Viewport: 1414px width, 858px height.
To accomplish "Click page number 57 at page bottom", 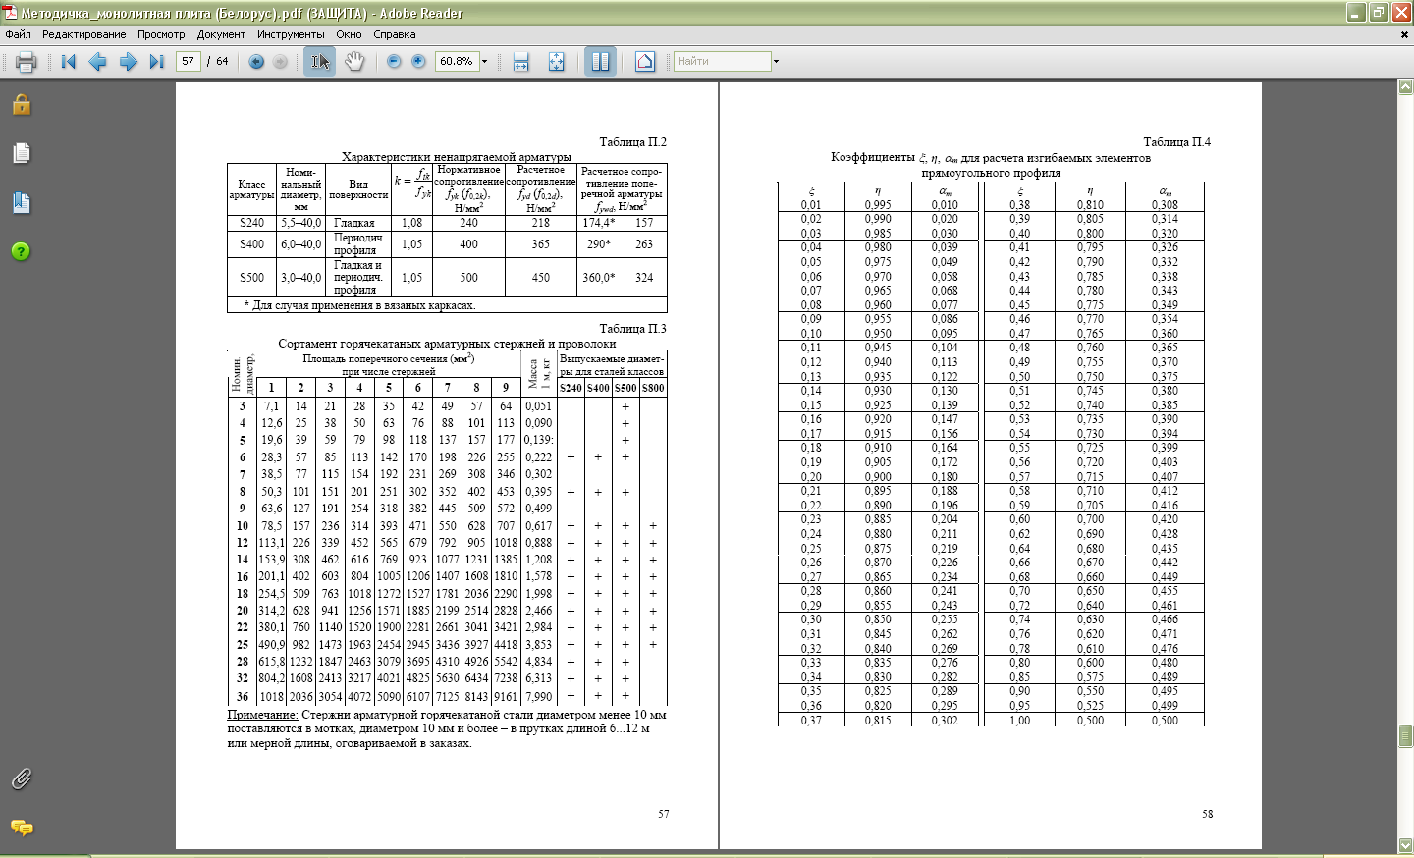I will 664,814.
